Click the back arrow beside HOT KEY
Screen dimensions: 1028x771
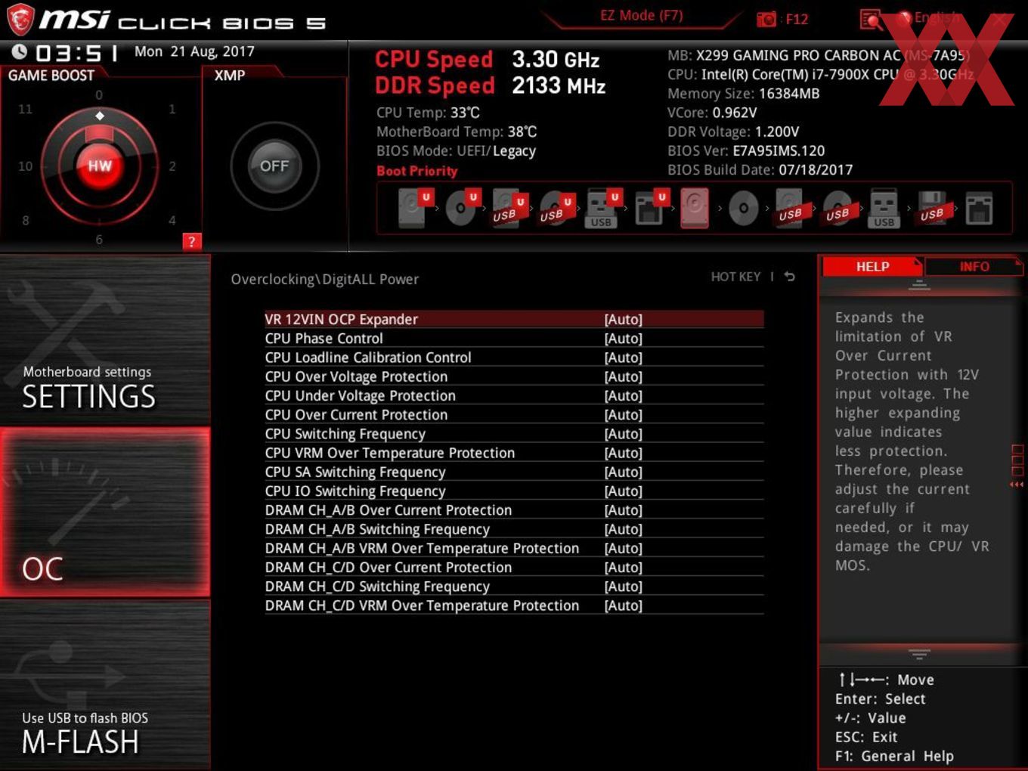click(x=789, y=277)
